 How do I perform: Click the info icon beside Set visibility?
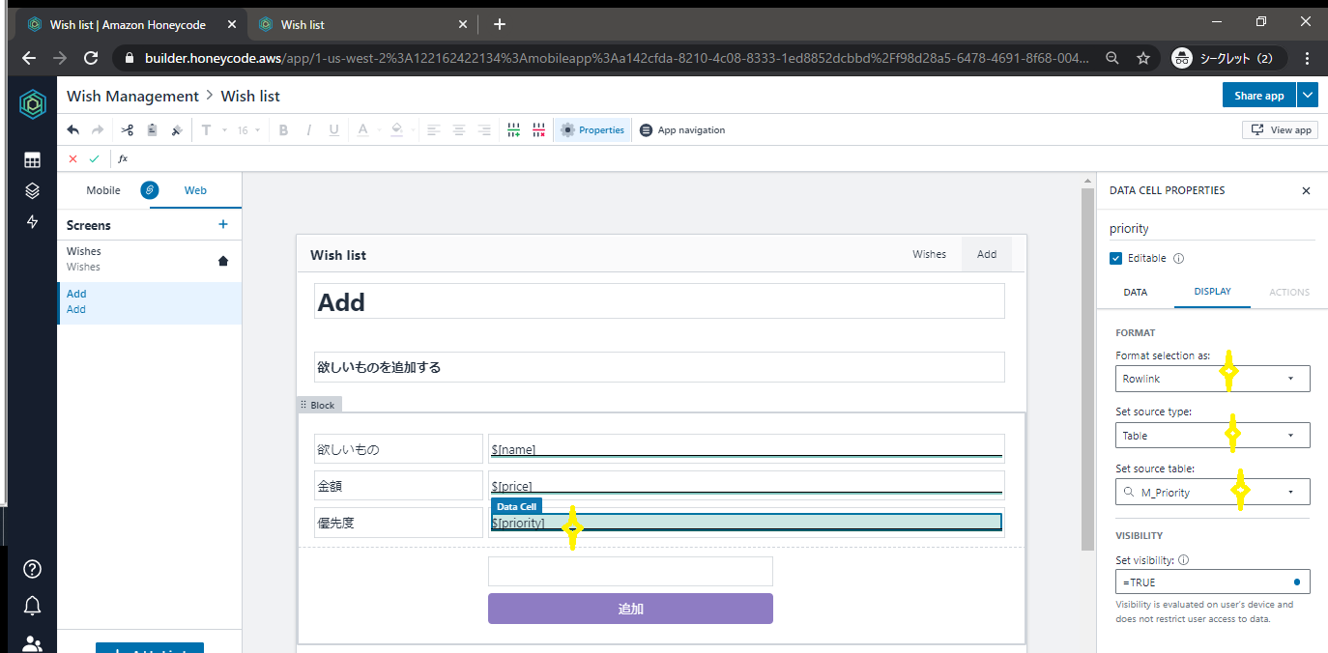[x=1184, y=559]
